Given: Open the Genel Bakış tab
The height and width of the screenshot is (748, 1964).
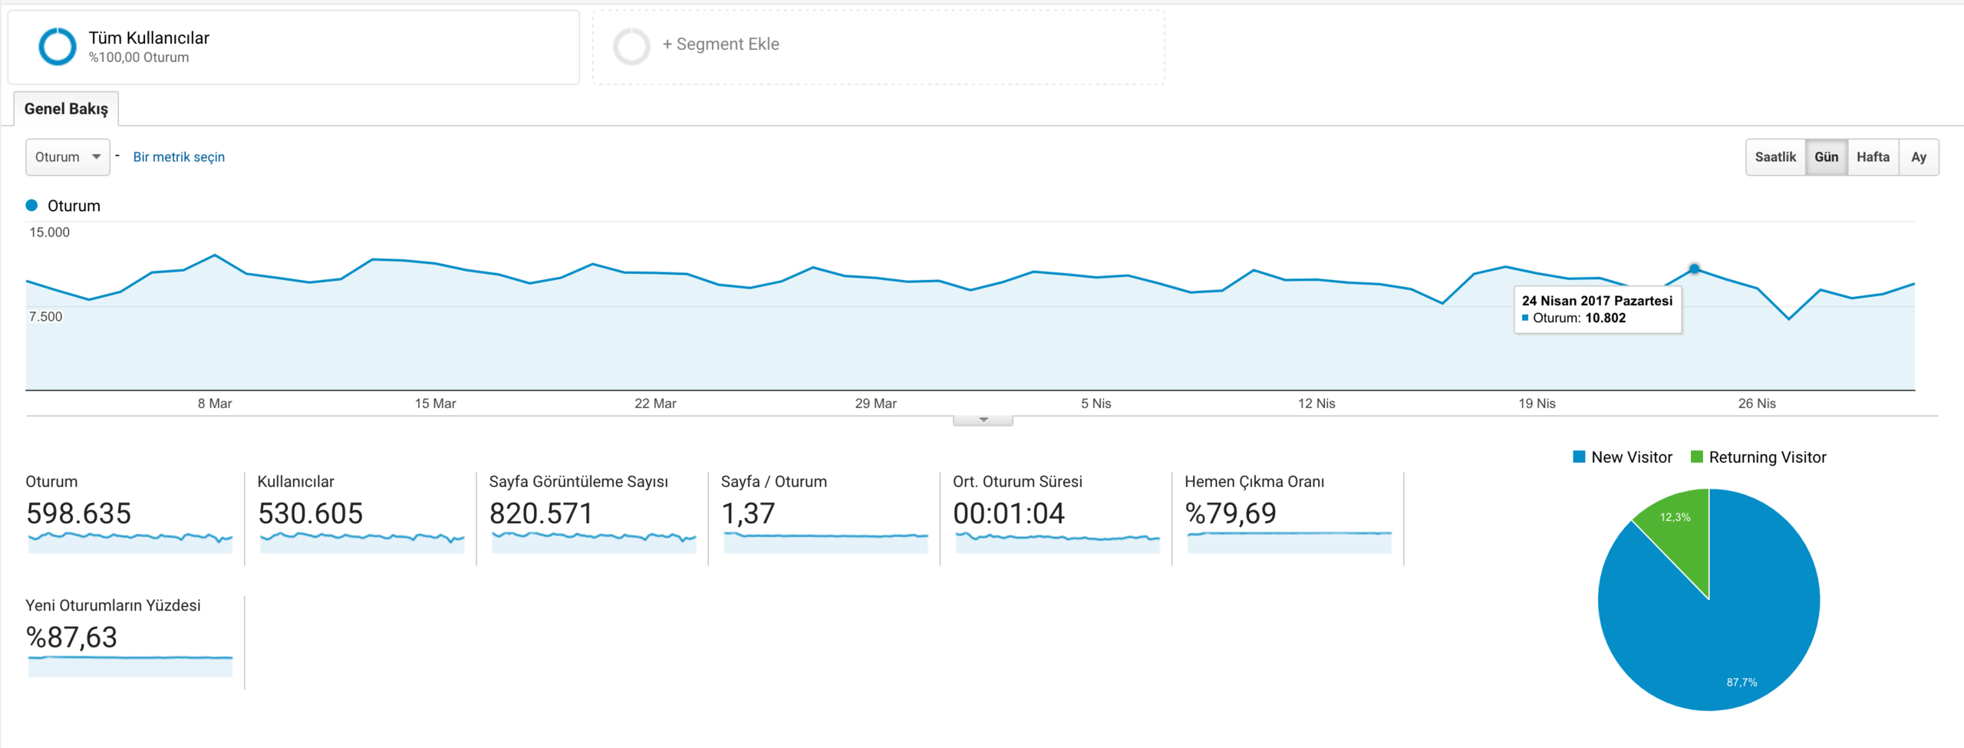Looking at the screenshot, I should [66, 109].
